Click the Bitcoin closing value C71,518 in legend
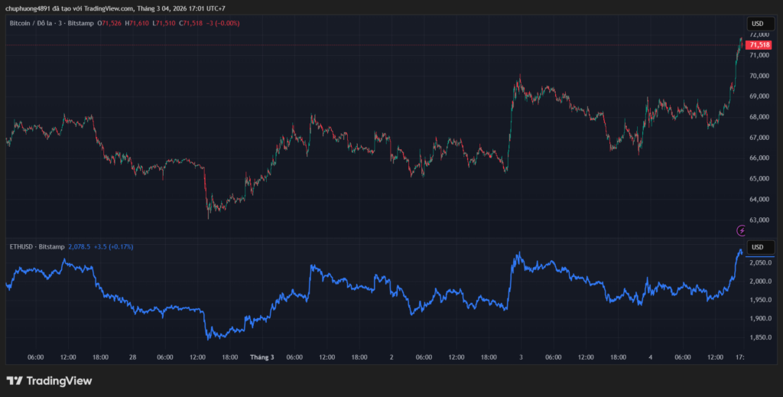This screenshot has width=783, height=397. pos(193,24)
